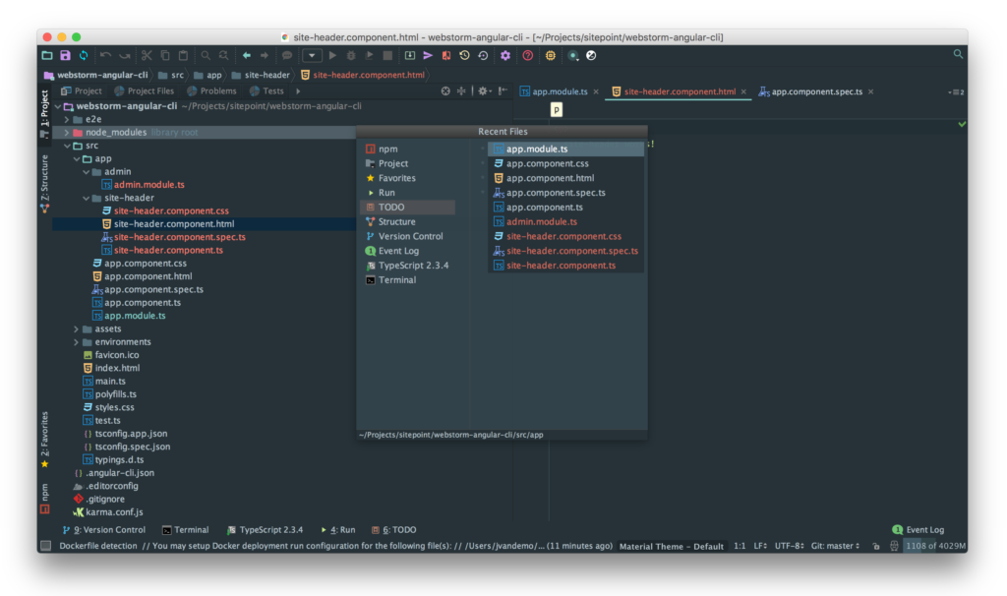Toggle tool window bars button in bottom-left corner
This screenshot has width=1007, height=596.
tap(45, 546)
